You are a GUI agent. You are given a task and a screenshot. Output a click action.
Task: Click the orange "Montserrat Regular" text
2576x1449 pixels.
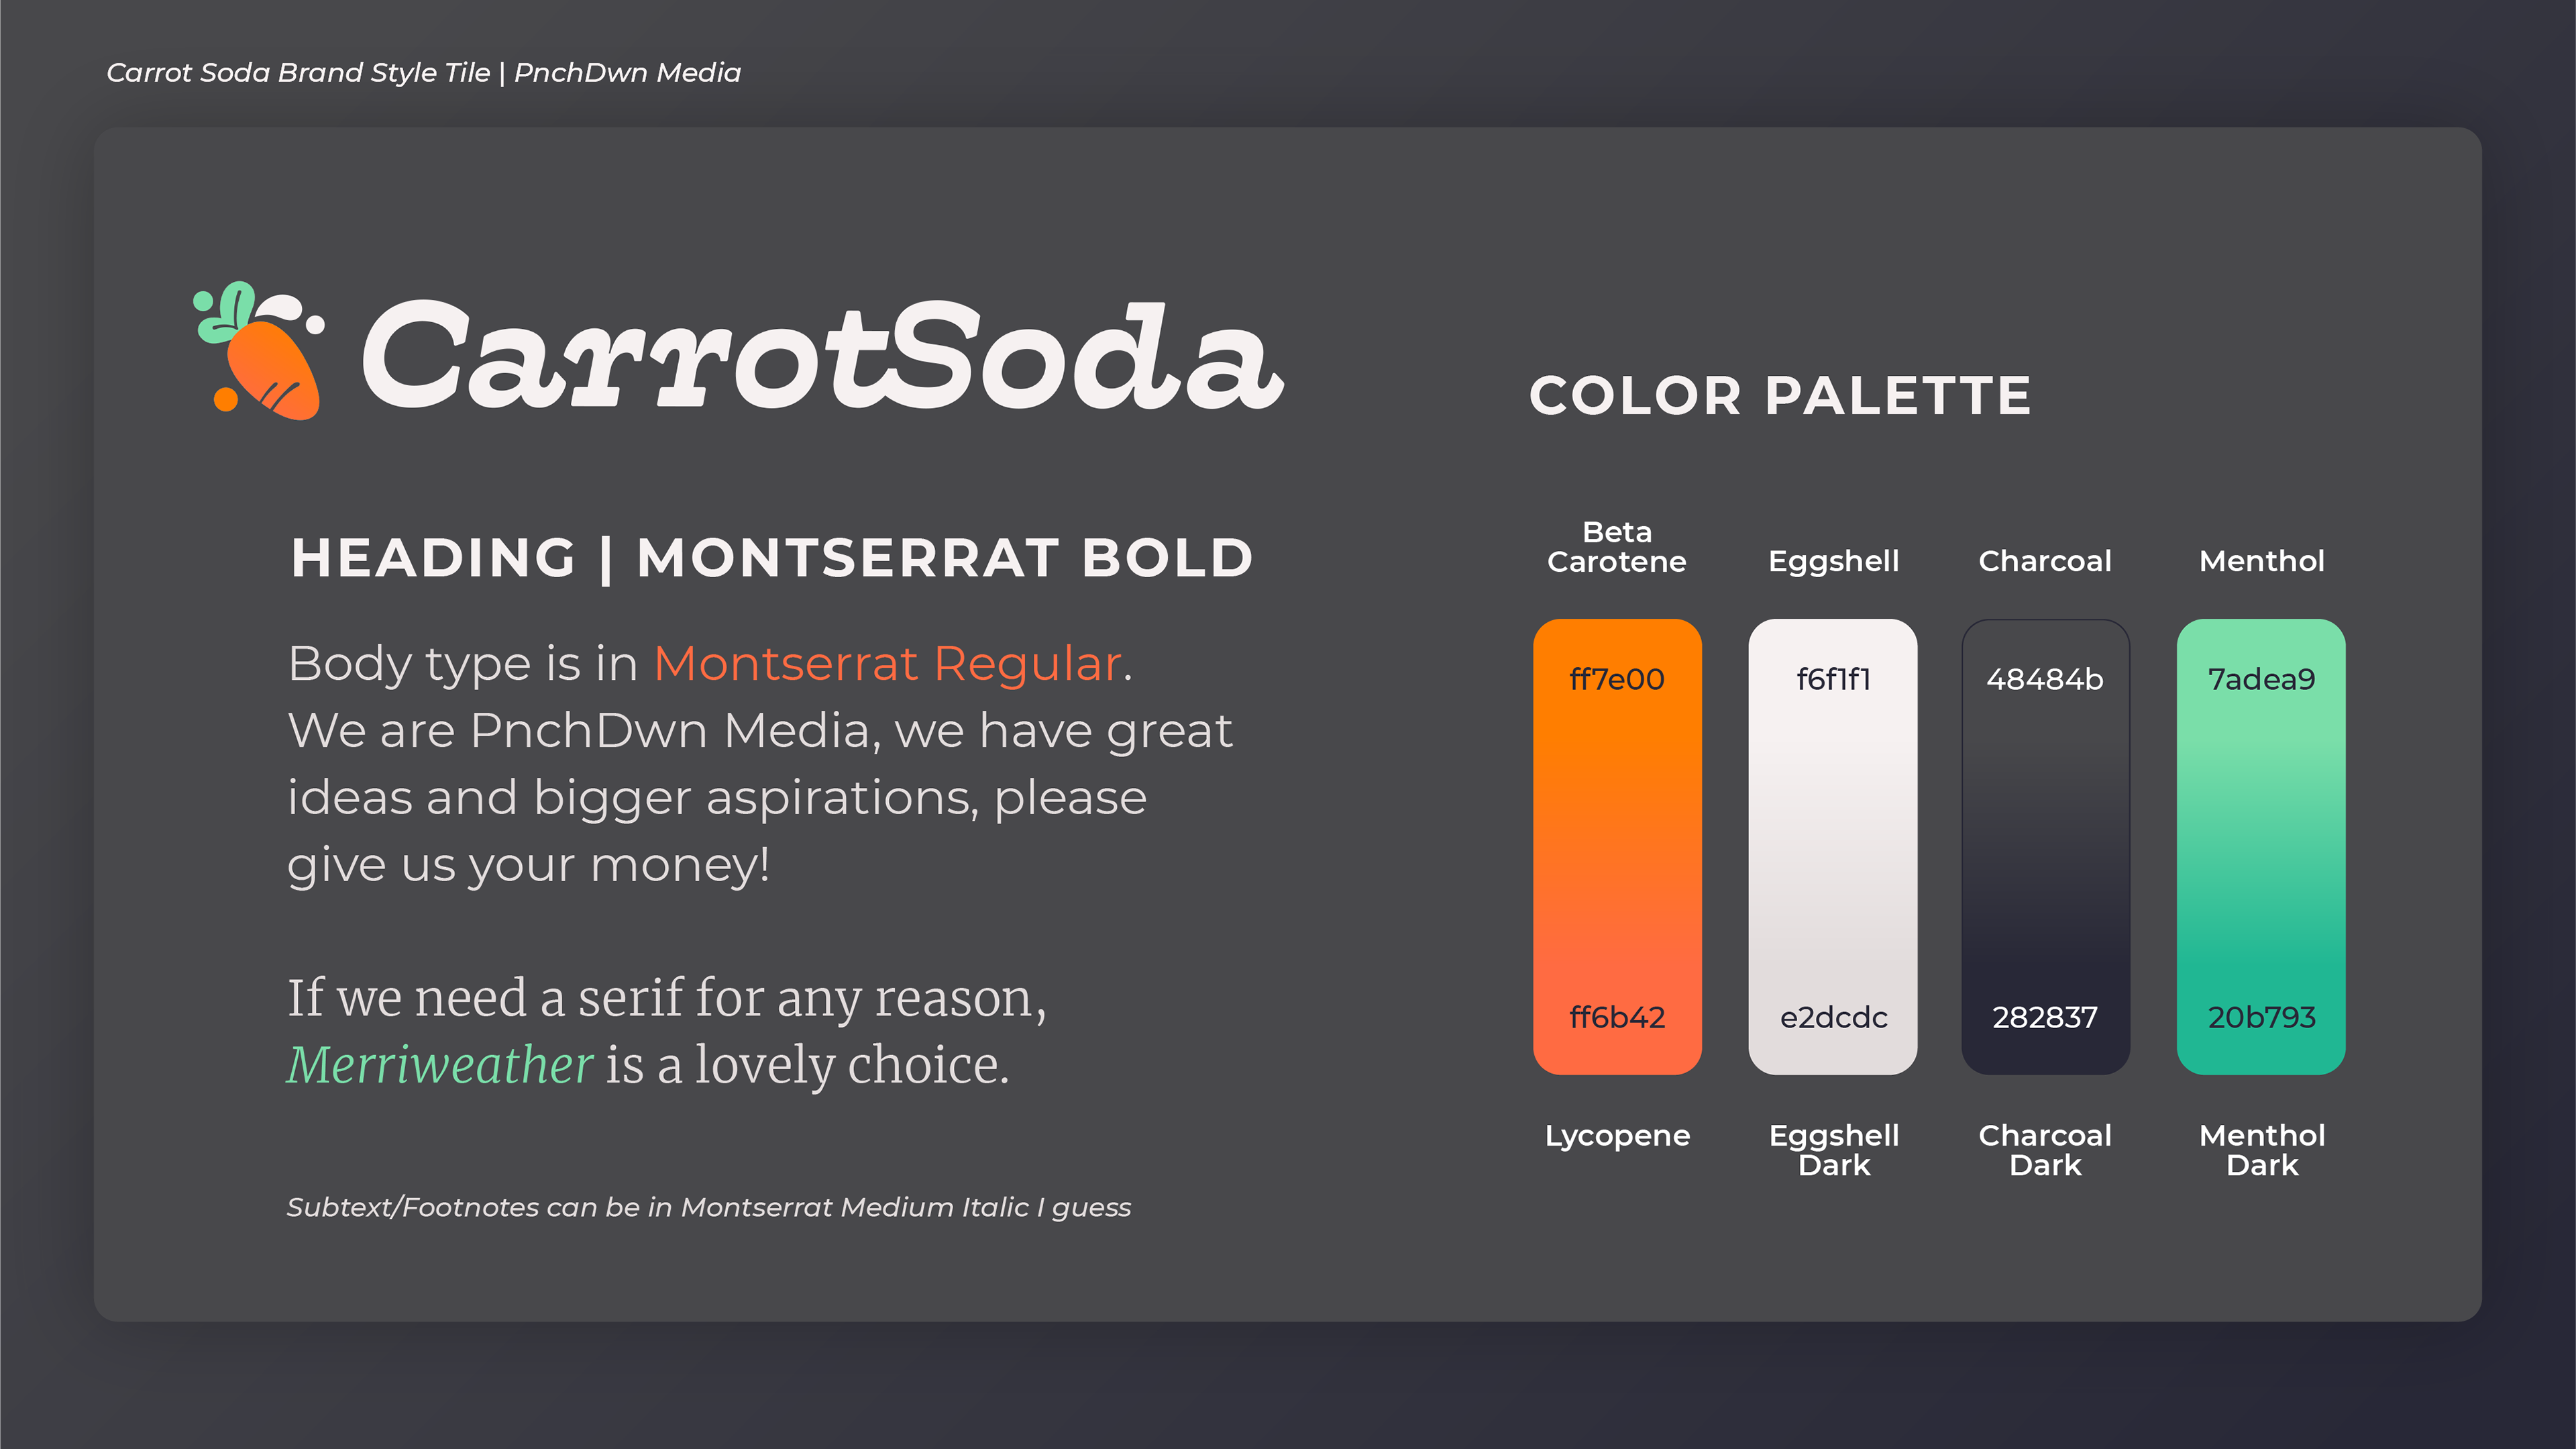tap(887, 664)
